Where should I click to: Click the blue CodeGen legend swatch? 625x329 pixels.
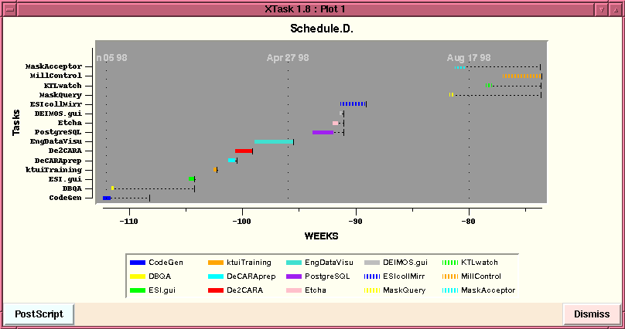[137, 263]
